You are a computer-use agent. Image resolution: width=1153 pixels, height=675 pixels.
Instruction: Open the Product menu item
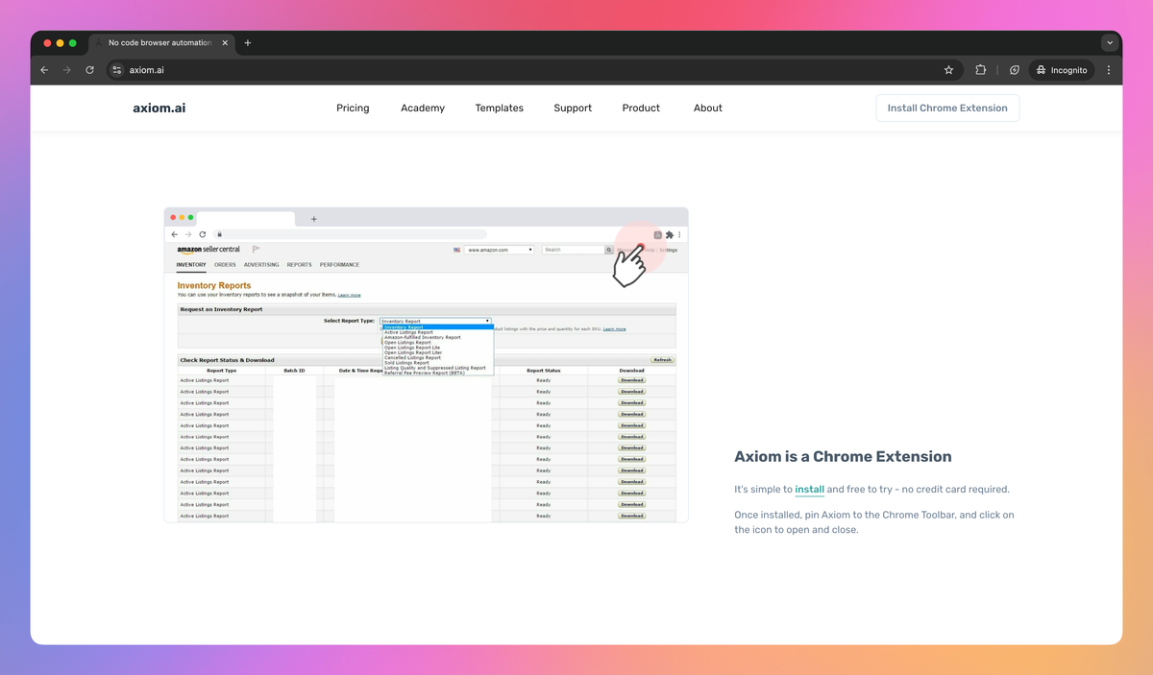(641, 108)
